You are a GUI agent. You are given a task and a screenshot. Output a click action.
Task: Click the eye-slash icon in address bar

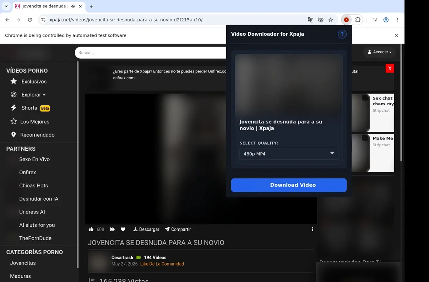tap(320, 20)
